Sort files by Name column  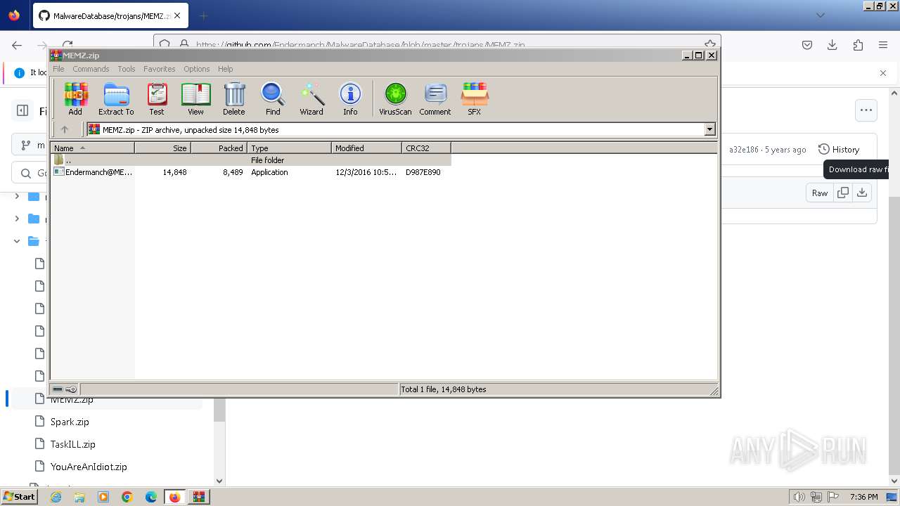point(92,148)
